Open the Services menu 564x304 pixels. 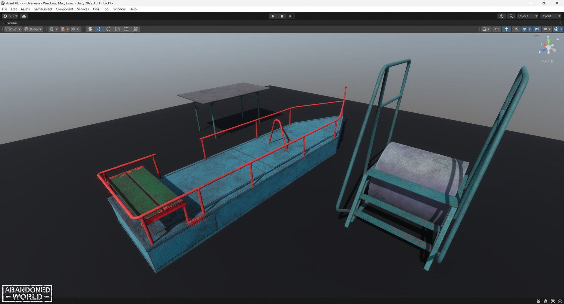click(83, 9)
